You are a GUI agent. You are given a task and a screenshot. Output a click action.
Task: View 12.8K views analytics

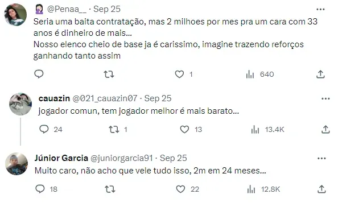point(263,189)
